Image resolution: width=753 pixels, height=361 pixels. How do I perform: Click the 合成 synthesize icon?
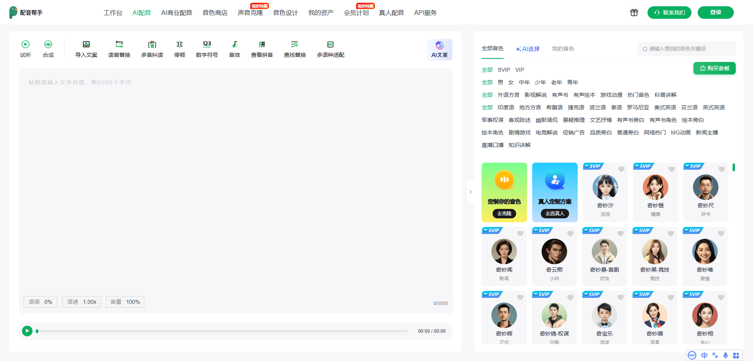pyautogui.click(x=48, y=45)
